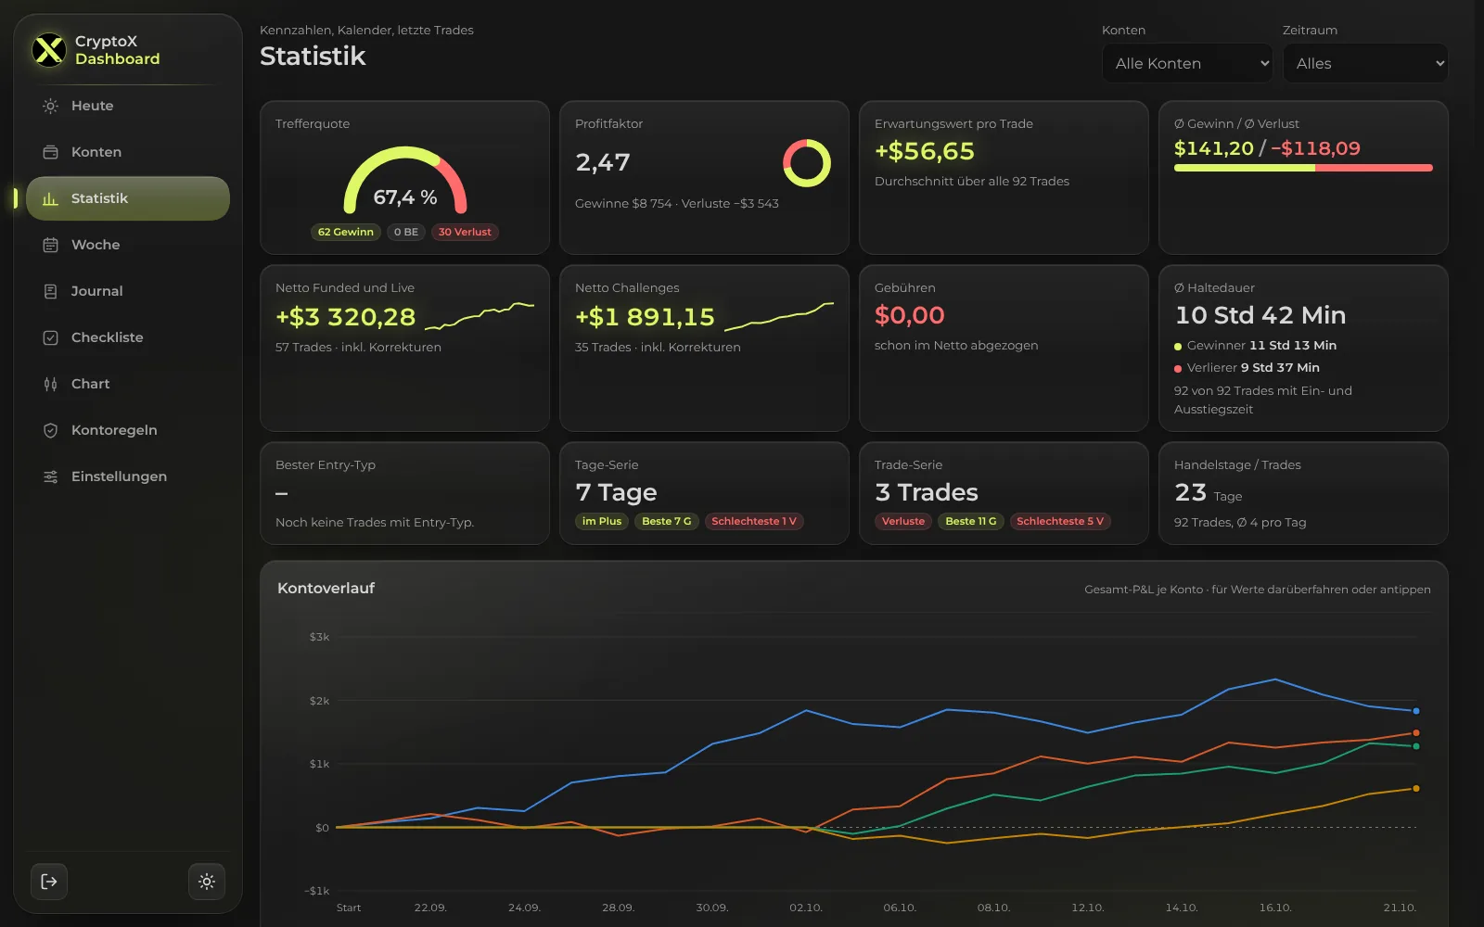This screenshot has width=1484, height=927.
Task: Click the Beste 7 G badge
Action: point(667,521)
